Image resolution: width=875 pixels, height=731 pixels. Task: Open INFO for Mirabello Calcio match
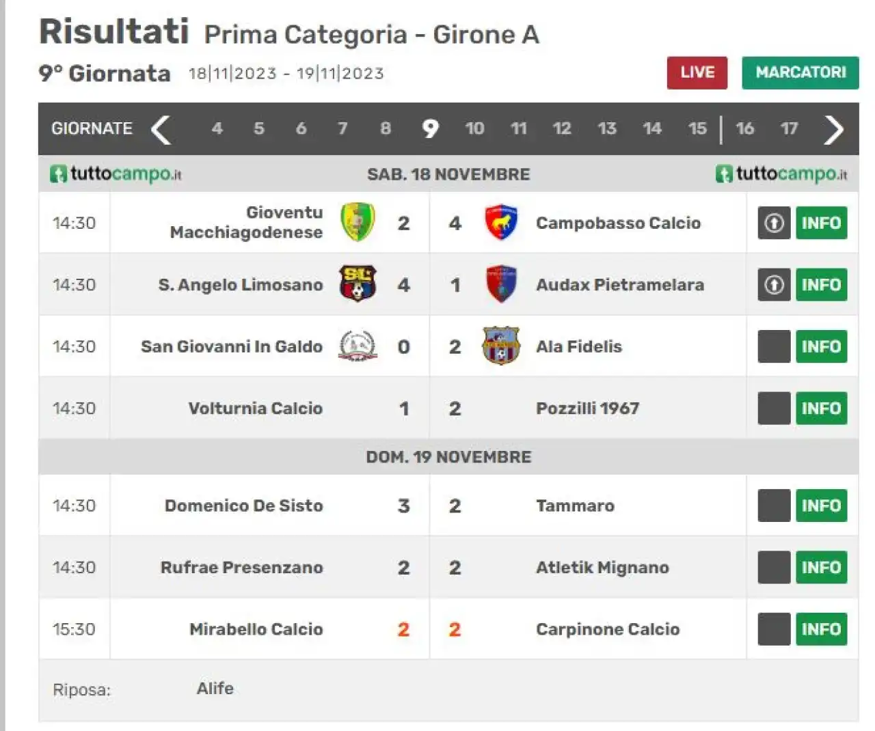[821, 629]
